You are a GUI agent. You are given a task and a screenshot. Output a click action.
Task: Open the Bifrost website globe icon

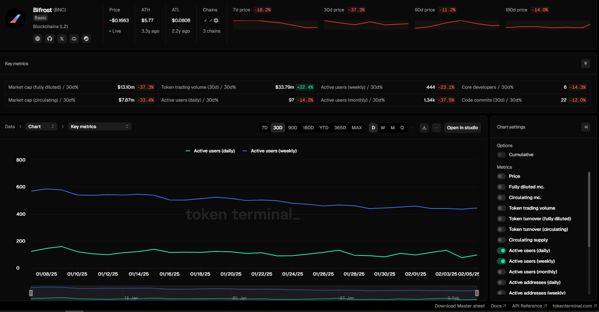(x=38, y=39)
